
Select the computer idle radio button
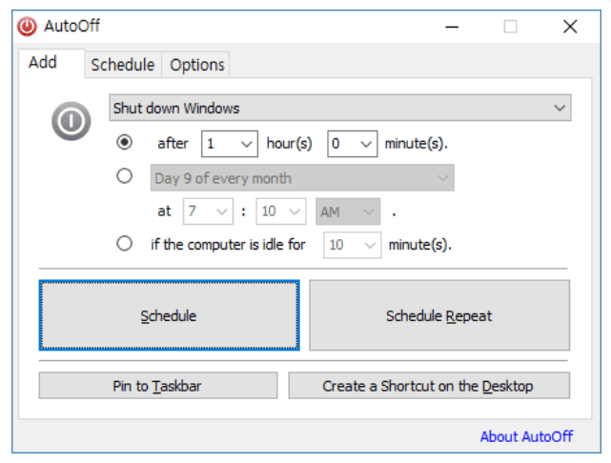(x=124, y=244)
